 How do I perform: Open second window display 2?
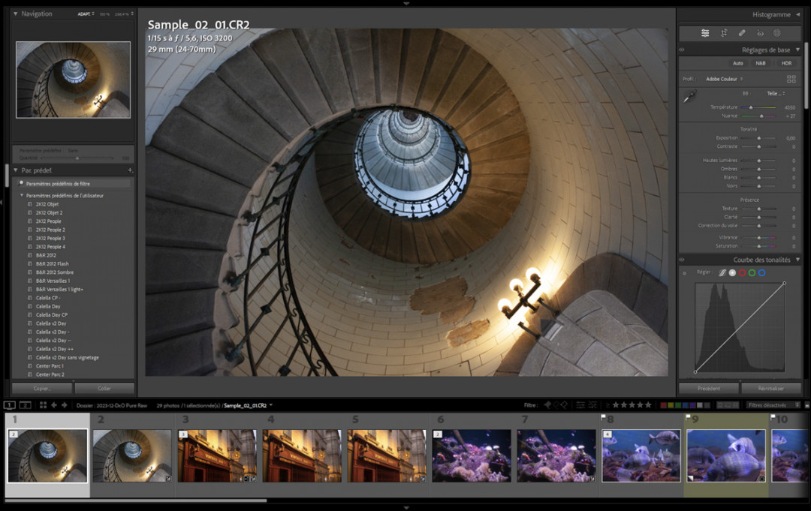click(25, 405)
